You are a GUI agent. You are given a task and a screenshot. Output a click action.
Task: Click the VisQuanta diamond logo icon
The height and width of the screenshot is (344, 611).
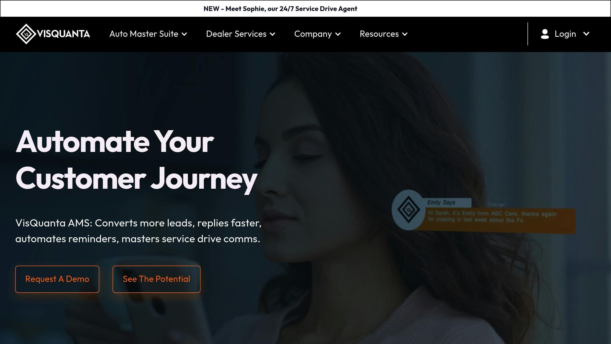click(x=26, y=34)
